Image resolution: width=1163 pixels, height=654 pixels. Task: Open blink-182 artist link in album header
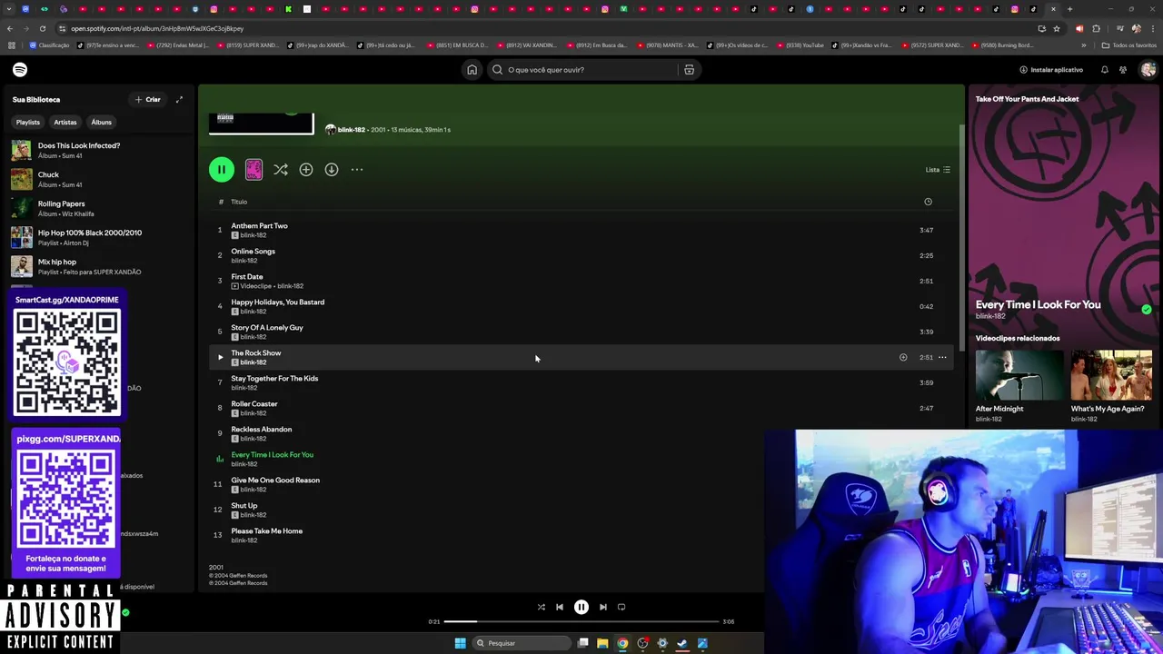351,130
